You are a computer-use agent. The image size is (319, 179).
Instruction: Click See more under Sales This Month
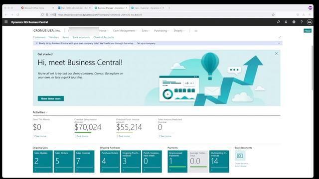[x=40, y=136]
